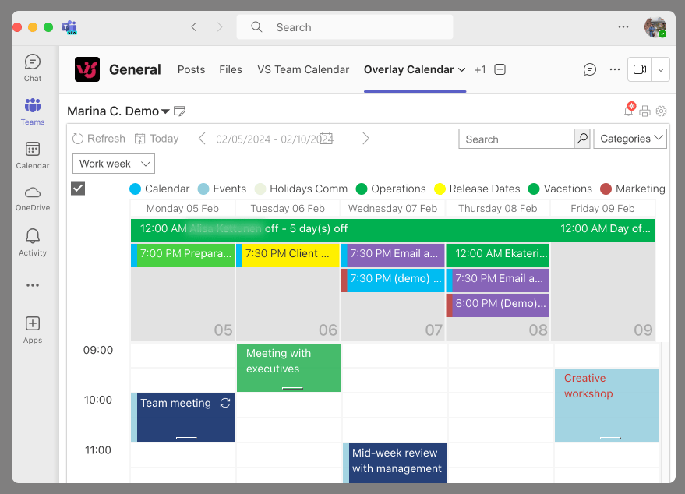Print the calendar with the printer icon
This screenshot has width=685, height=494.
coord(644,111)
